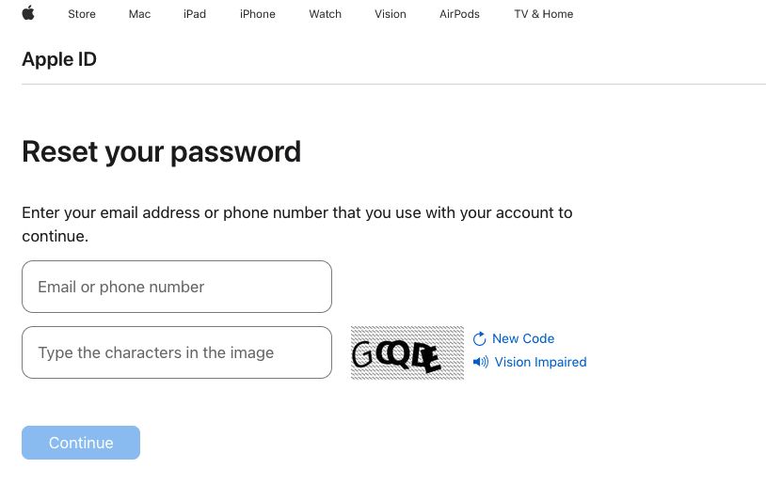Click the speaker audio icon
The height and width of the screenshot is (484, 766).
click(x=481, y=362)
